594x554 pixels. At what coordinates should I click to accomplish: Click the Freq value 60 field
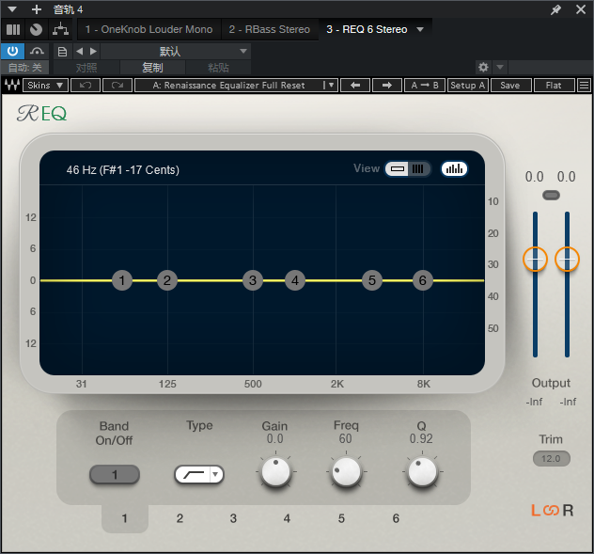[x=346, y=438]
